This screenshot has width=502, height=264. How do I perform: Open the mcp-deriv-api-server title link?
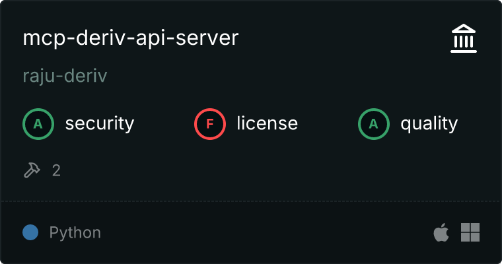pyautogui.click(x=130, y=38)
